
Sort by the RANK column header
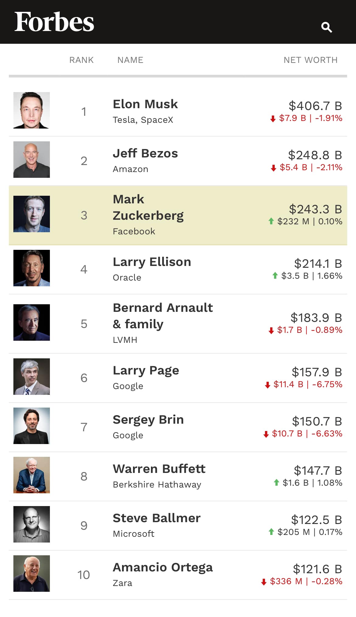82,60
